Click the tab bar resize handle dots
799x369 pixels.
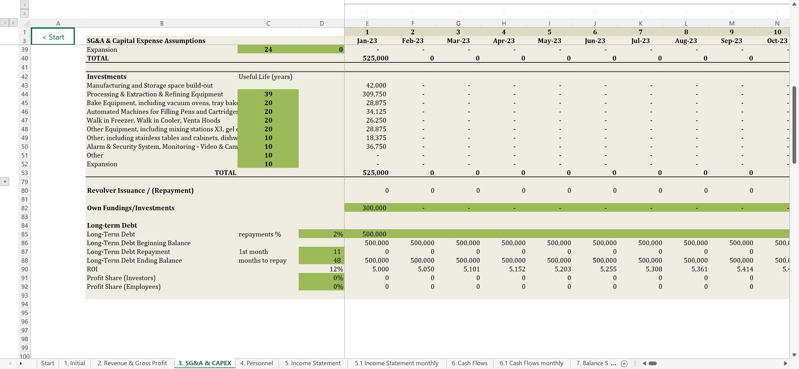(x=635, y=363)
